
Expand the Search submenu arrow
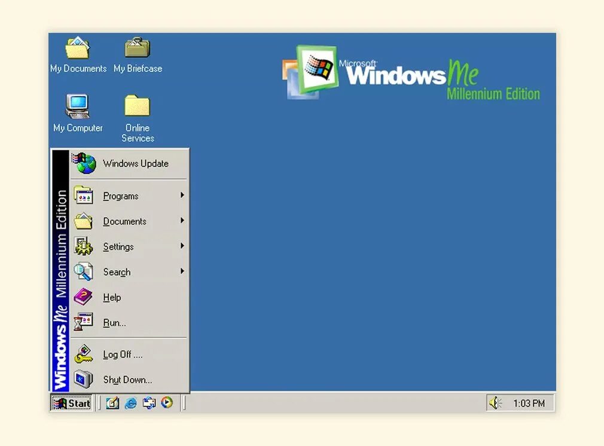point(182,271)
